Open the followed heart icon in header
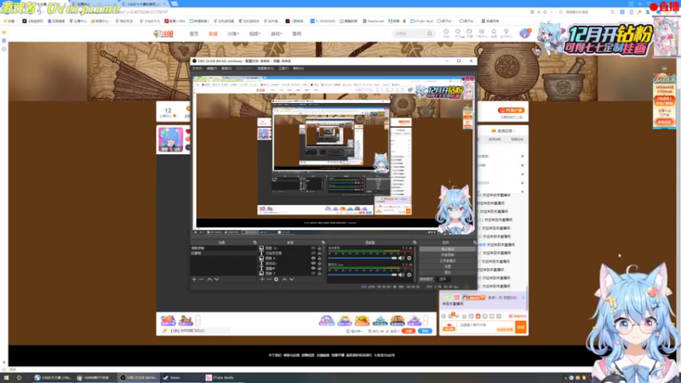Image resolution: width=681 pixels, height=383 pixels. (x=458, y=33)
